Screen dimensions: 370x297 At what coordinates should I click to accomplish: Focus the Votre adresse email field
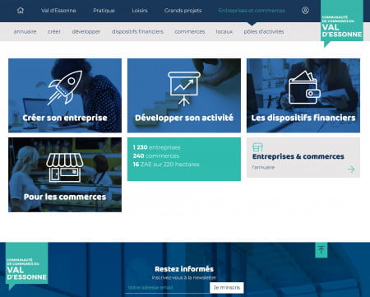point(167,288)
